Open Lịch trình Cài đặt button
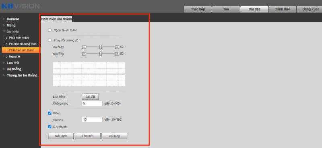Image resolution: width=322 pixels, height=148 pixels. [x=90, y=97]
